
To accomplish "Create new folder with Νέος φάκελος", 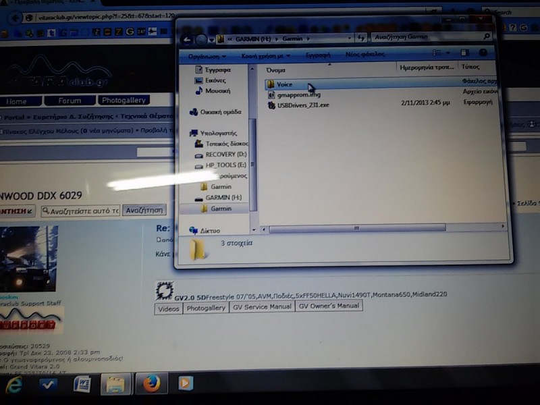I will coord(365,54).
